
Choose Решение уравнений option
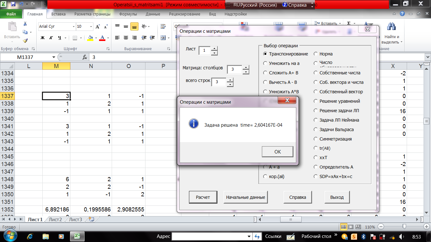(316, 101)
